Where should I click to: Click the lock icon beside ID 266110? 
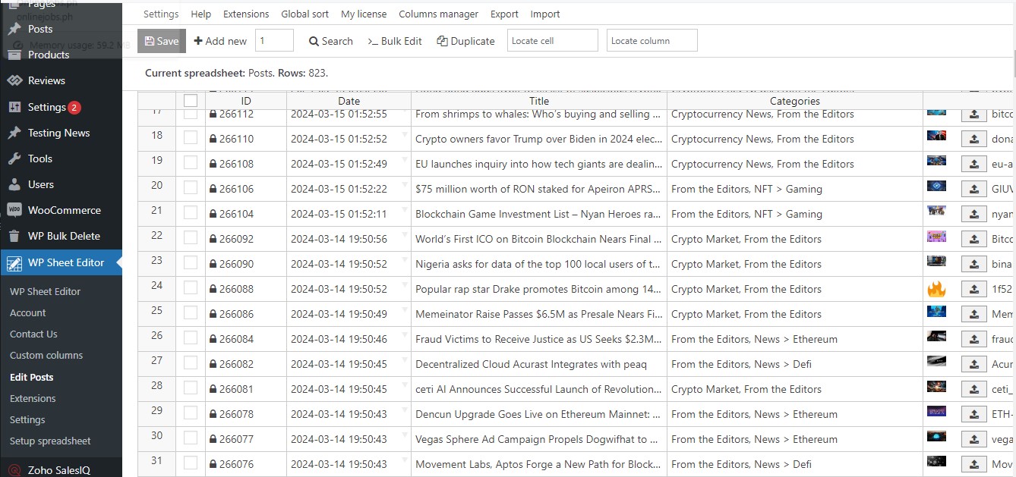pos(213,139)
